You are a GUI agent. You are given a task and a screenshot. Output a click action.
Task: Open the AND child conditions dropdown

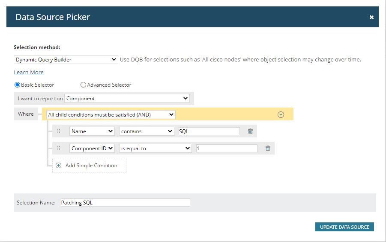click(x=111, y=114)
